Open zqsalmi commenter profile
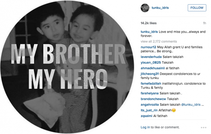 click(146, 116)
